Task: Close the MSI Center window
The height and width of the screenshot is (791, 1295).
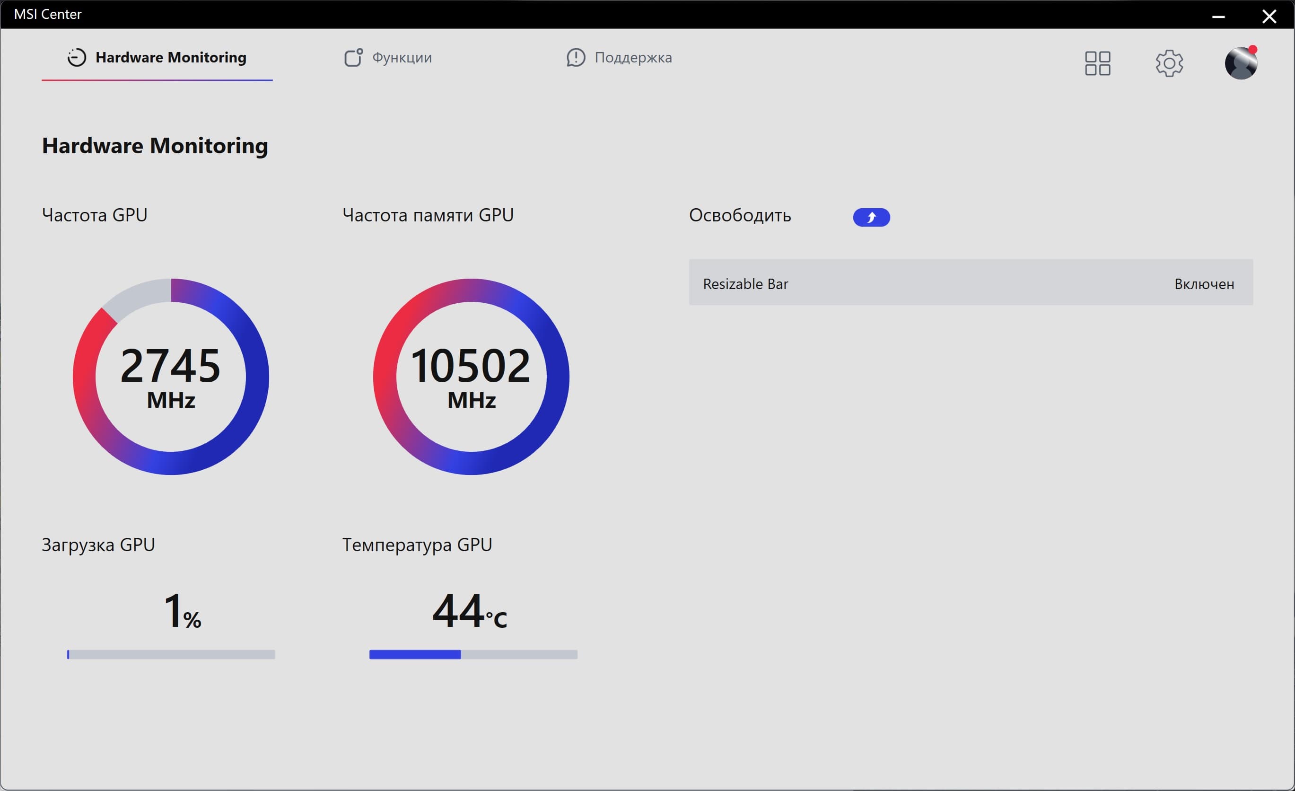Action: (1269, 16)
